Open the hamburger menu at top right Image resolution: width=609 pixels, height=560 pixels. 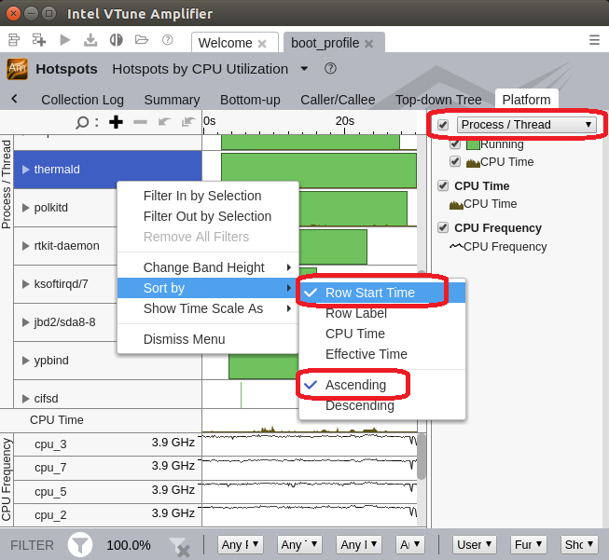point(594,40)
